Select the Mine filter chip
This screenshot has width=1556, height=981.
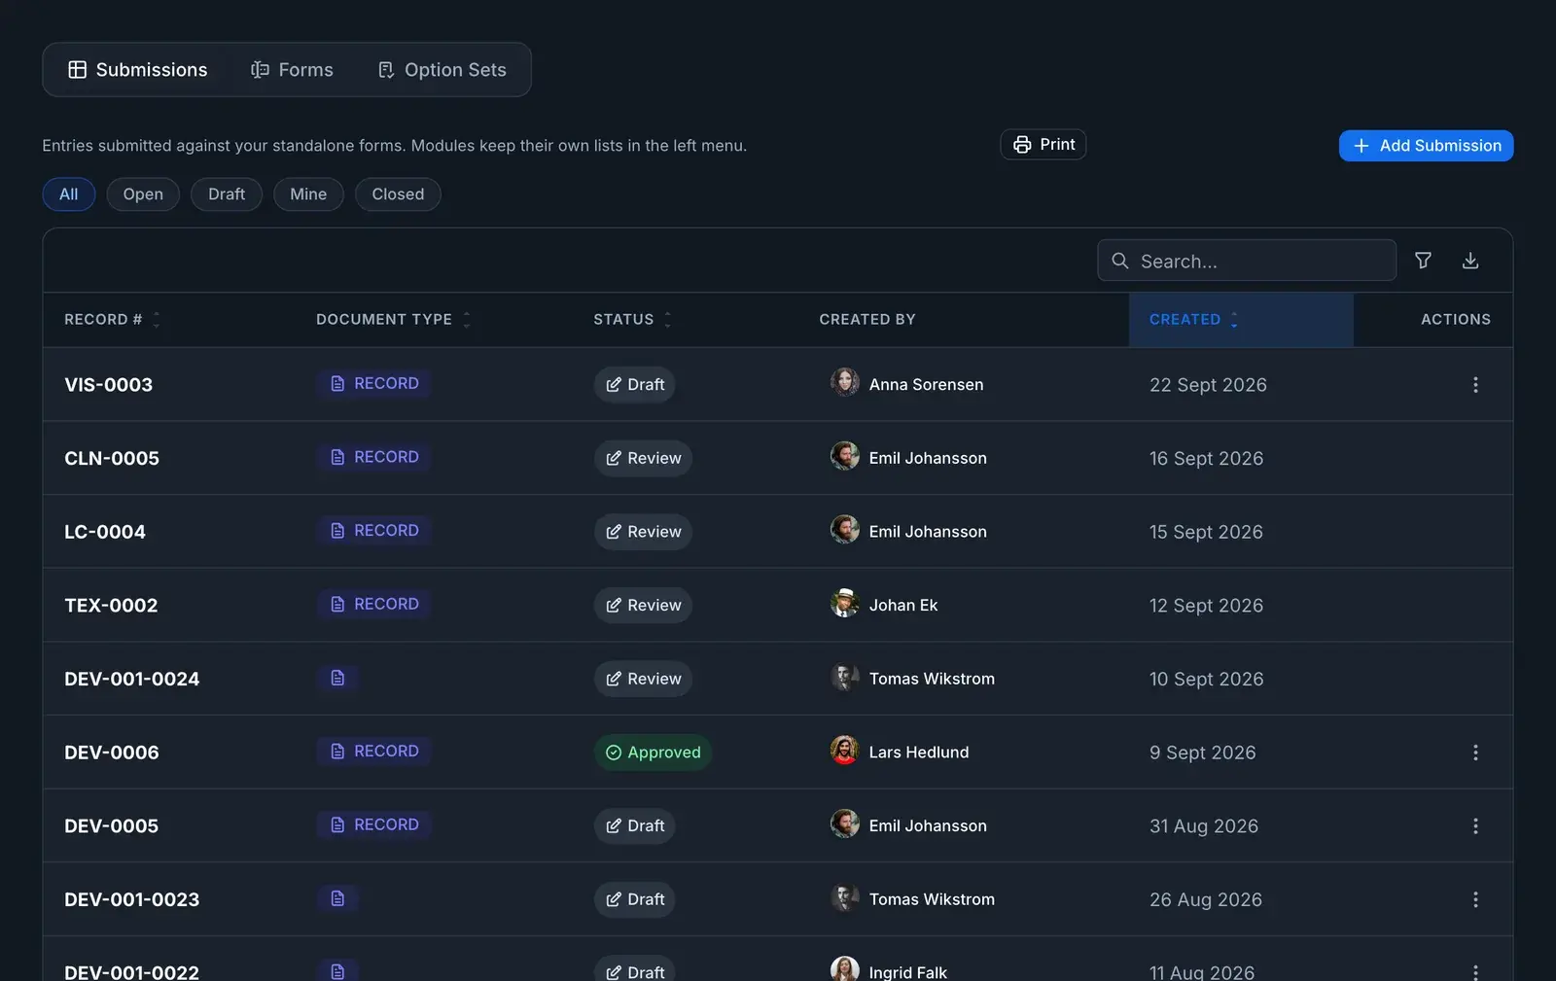tap(308, 194)
